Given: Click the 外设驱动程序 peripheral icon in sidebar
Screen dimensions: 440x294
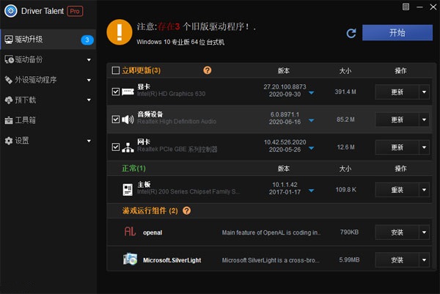Looking at the screenshot, I should [9, 80].
